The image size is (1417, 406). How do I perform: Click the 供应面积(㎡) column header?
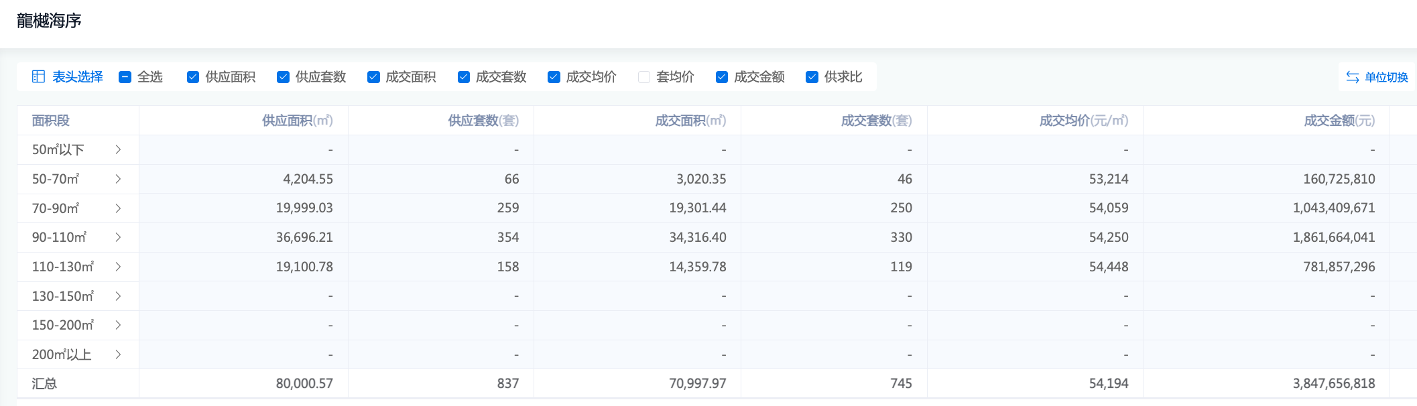click(x=298, y=121)
